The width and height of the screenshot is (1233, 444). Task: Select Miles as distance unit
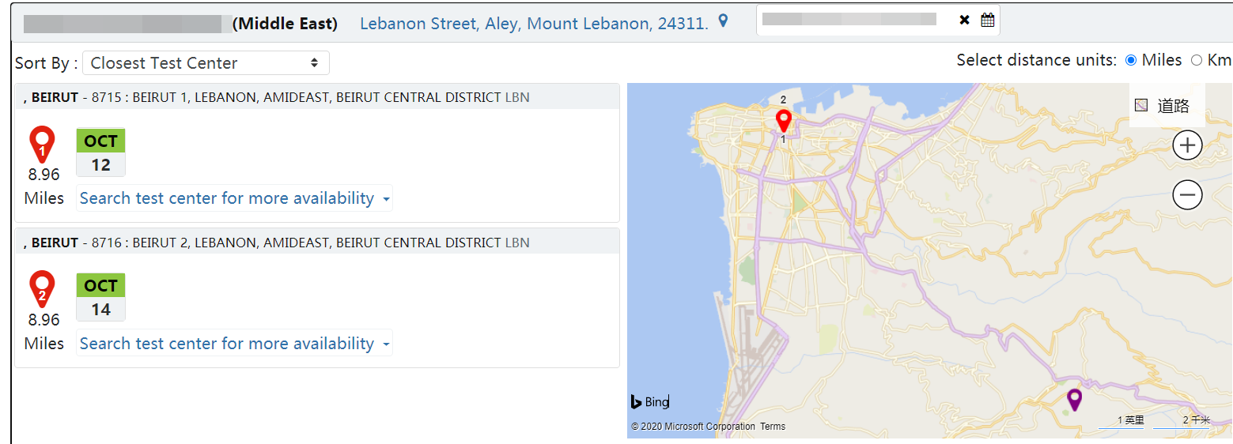tap(1130, 60)
